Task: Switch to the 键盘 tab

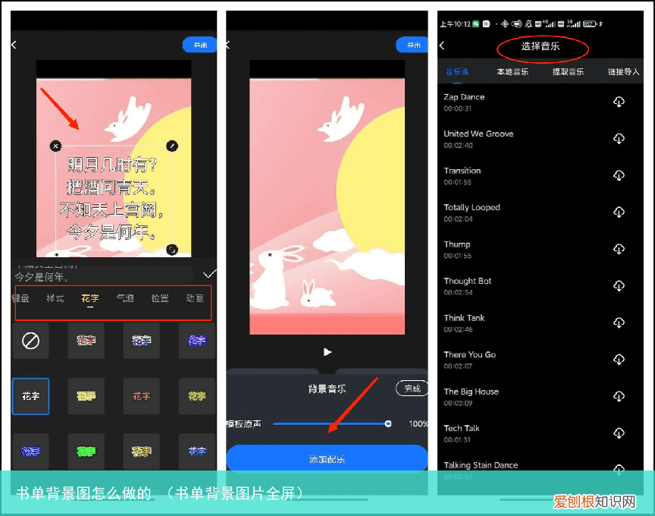Action: coord(20,298)
